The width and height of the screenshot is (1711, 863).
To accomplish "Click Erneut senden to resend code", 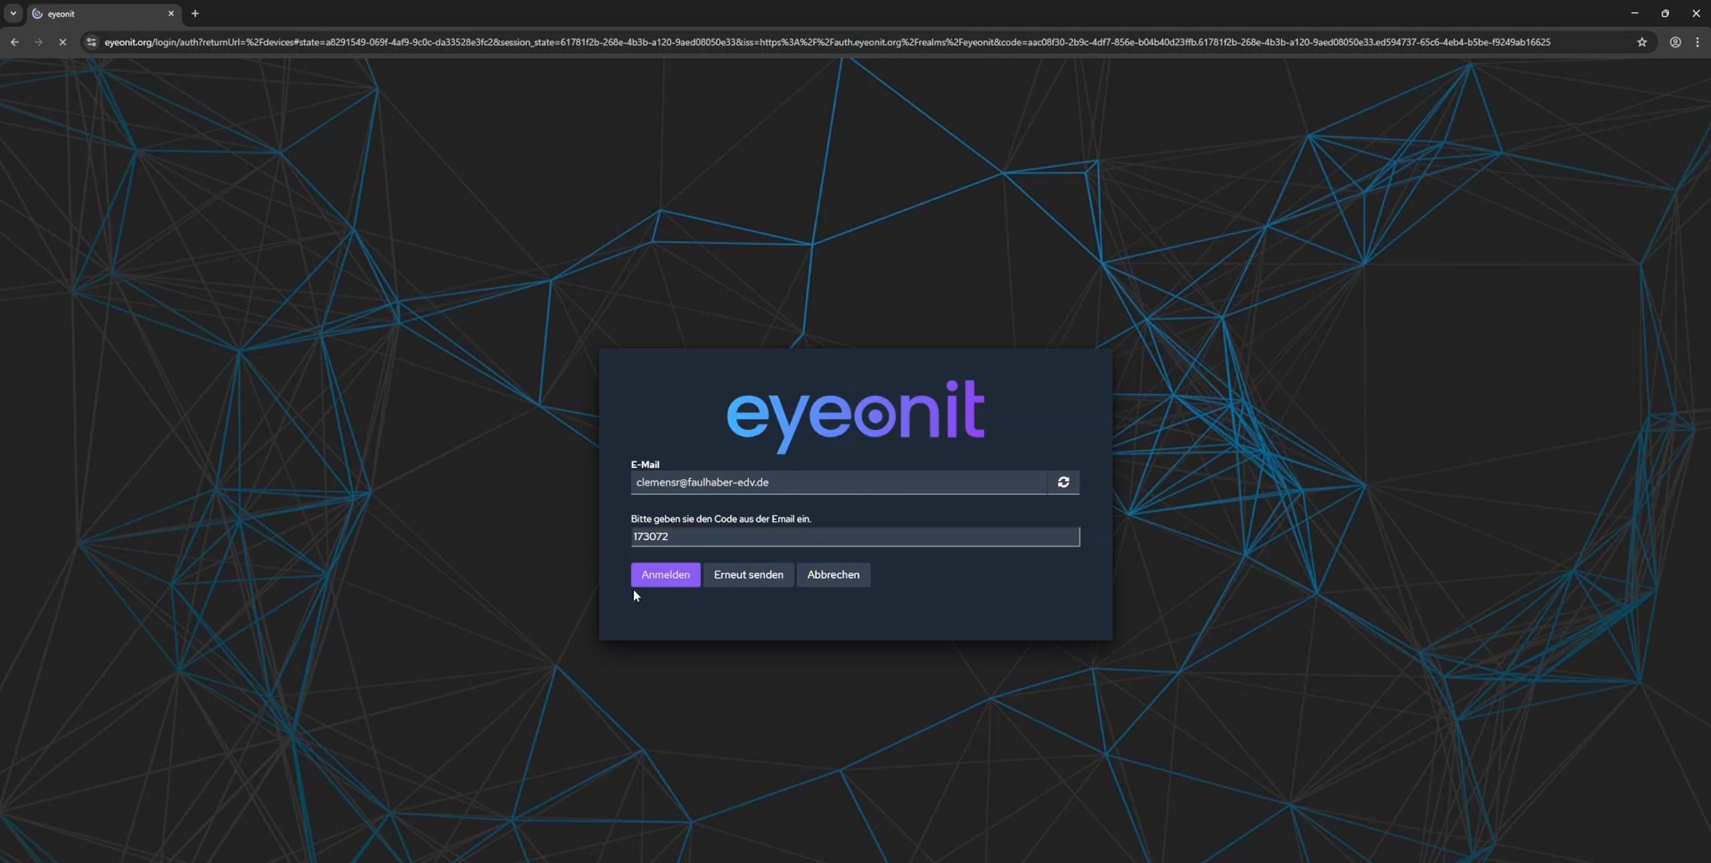I will (x=748, y=574).
